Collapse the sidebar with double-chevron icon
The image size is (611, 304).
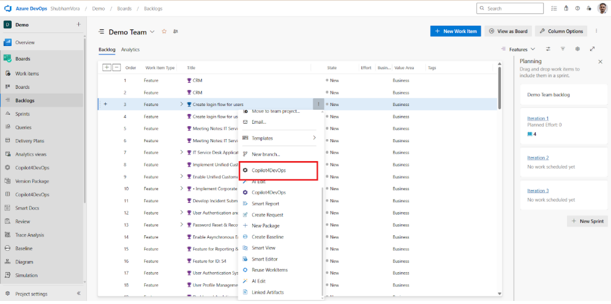tap(78, 294)
